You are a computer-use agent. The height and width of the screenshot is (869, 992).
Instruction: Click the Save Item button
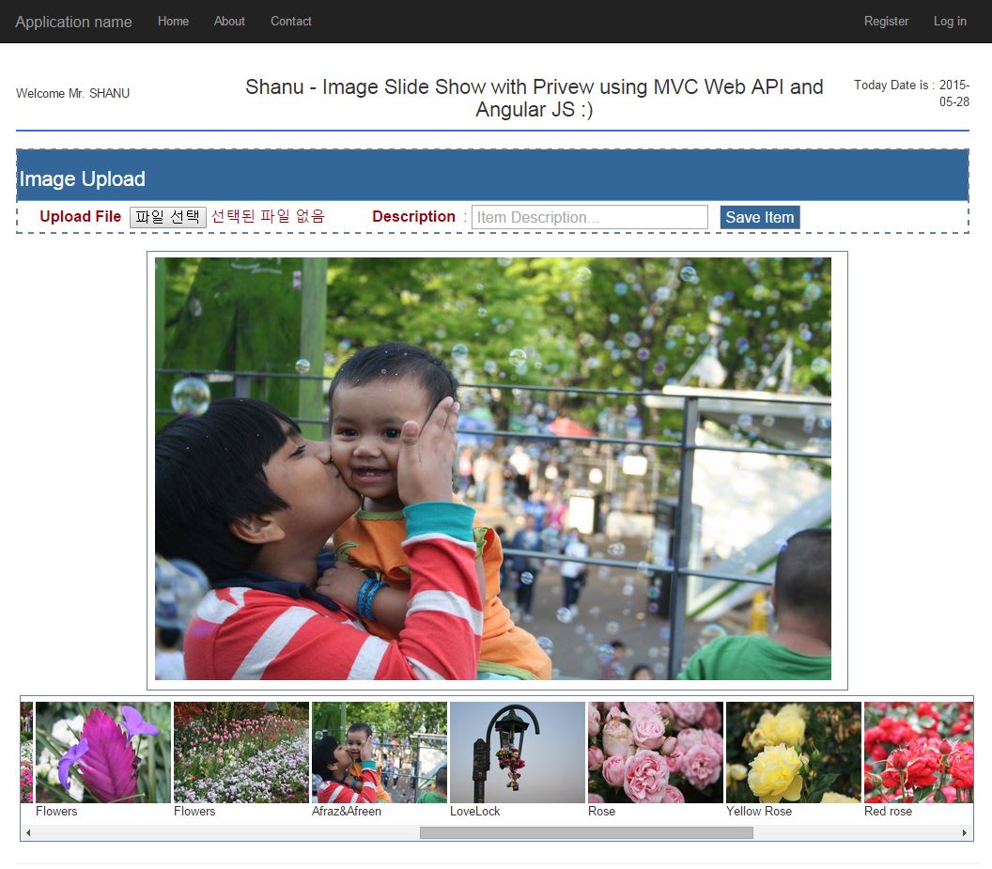click(760, 217)
